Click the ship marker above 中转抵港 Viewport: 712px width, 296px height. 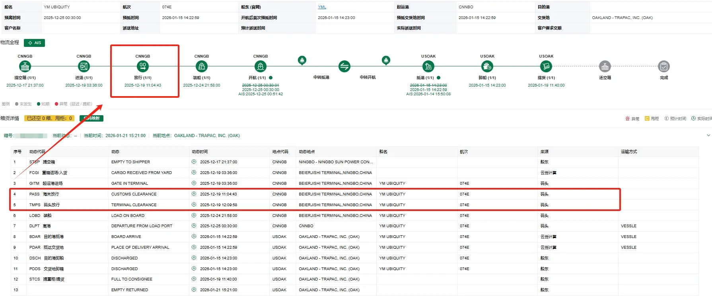[x=302, y=60]
